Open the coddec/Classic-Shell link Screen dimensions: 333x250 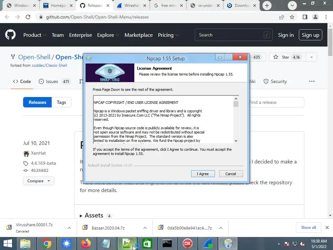coord(49,65)
